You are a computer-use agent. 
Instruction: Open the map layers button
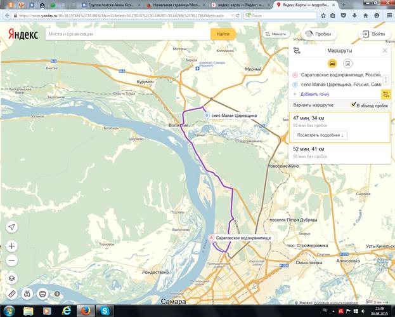tap(11, 278)
